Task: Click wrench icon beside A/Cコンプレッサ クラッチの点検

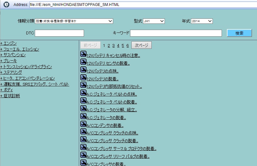Action: click(x=83, y=132)
